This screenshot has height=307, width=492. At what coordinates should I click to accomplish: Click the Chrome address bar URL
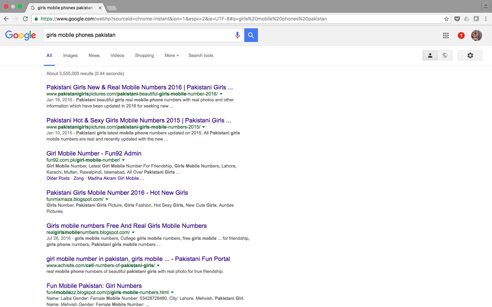point(183,19)
